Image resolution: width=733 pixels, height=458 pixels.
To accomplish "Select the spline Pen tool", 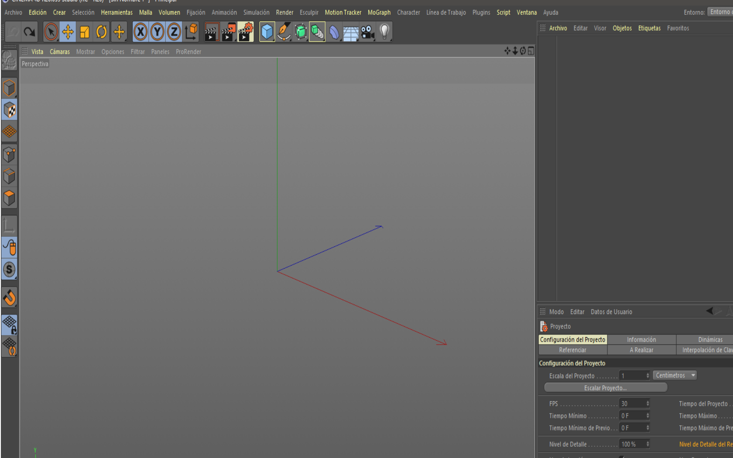I will pos(284,32).
